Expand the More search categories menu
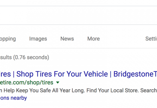Screen dimensions: 157x108 94,39
